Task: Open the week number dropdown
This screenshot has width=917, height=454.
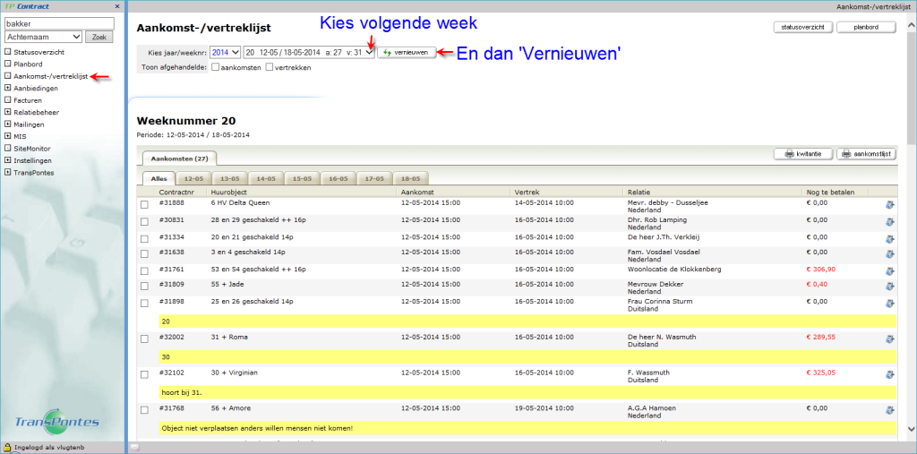Action: coord(309,53)
